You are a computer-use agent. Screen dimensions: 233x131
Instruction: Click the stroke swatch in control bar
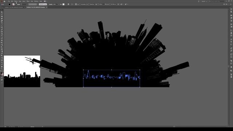13,4
